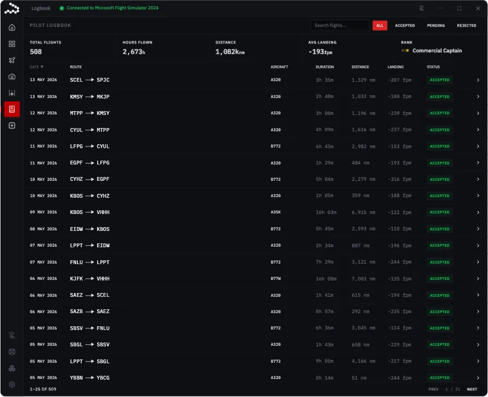Select the FNLU to LPPT route text
488x397 pixels.
[89, 262]
